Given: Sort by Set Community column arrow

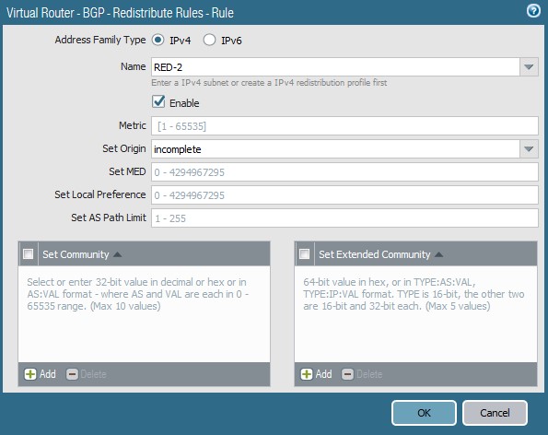Looking at the screenshot, I should click(x=118, y=254).
